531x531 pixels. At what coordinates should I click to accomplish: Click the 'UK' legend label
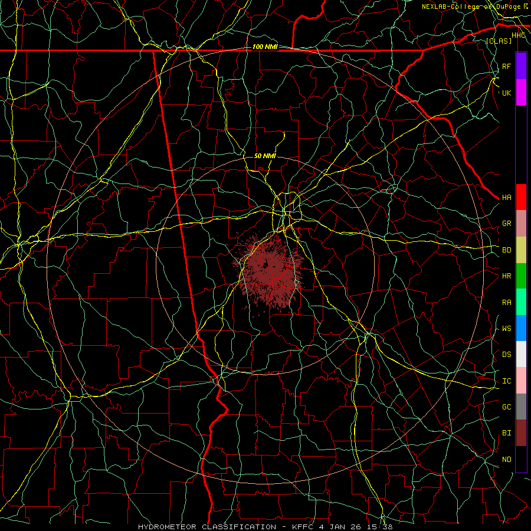coord(506,93)
